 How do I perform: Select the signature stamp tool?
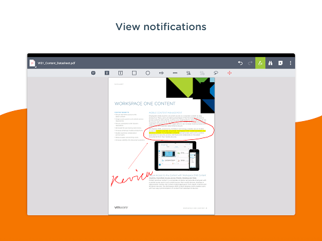tap(189, 73)
